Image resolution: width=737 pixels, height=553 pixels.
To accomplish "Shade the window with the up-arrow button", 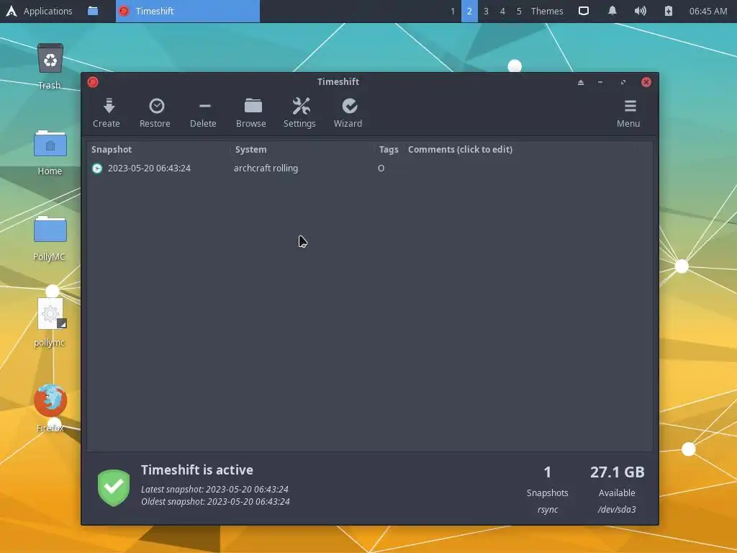I will [x=581, y=82].
